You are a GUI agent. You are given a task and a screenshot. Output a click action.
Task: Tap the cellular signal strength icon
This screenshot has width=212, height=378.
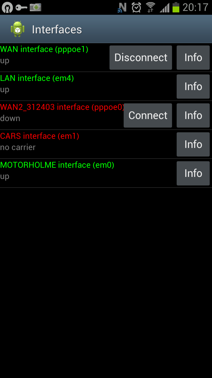(165, 7)
